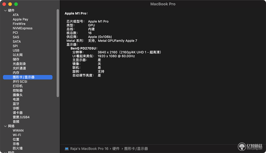
Task: Click the GPU type value
Action: [x=91, y=25]
